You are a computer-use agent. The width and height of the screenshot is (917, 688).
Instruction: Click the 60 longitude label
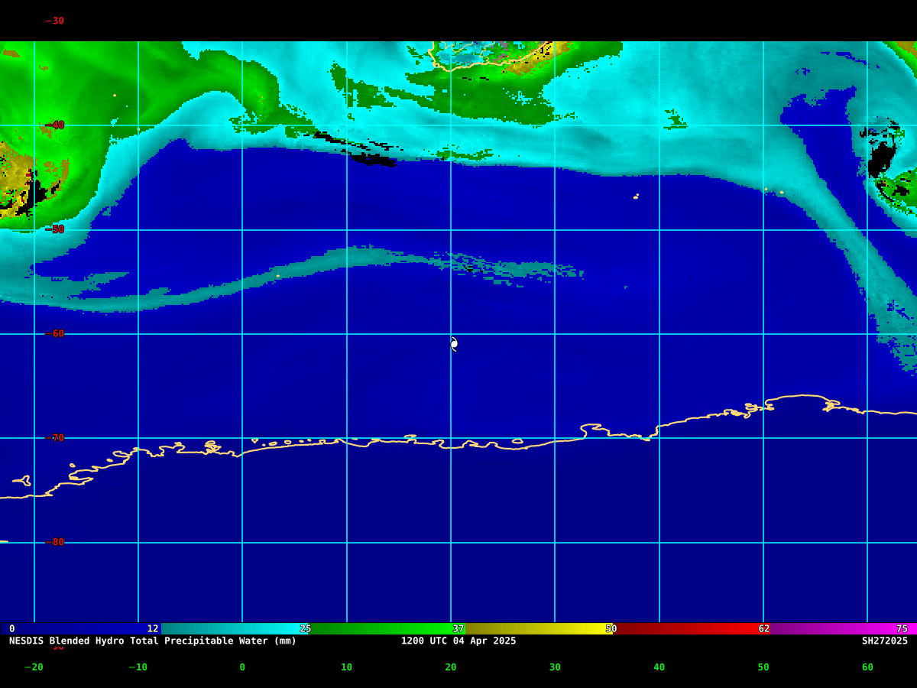pyautogui.click(x=867, y=667)
